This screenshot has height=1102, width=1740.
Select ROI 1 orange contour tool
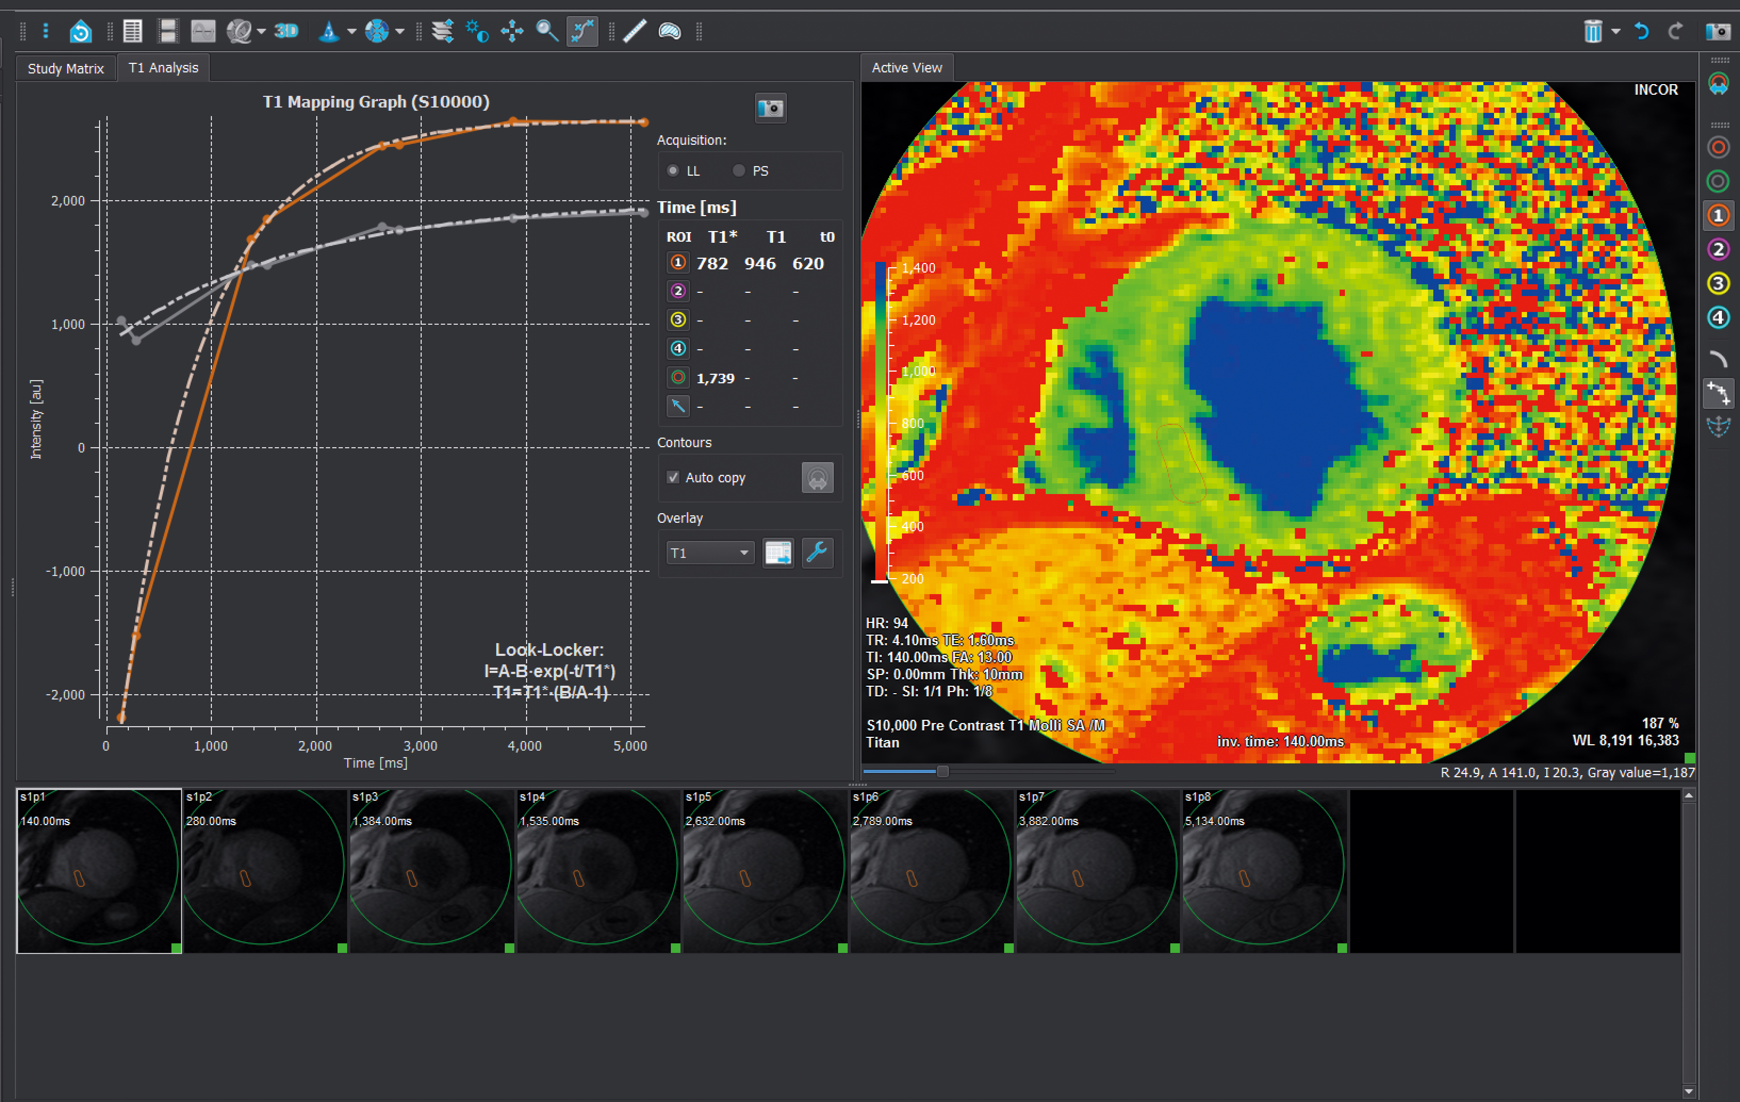coord(1719,215)
